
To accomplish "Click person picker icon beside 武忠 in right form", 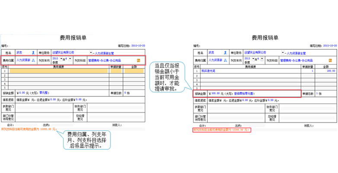I will [225, 52].
